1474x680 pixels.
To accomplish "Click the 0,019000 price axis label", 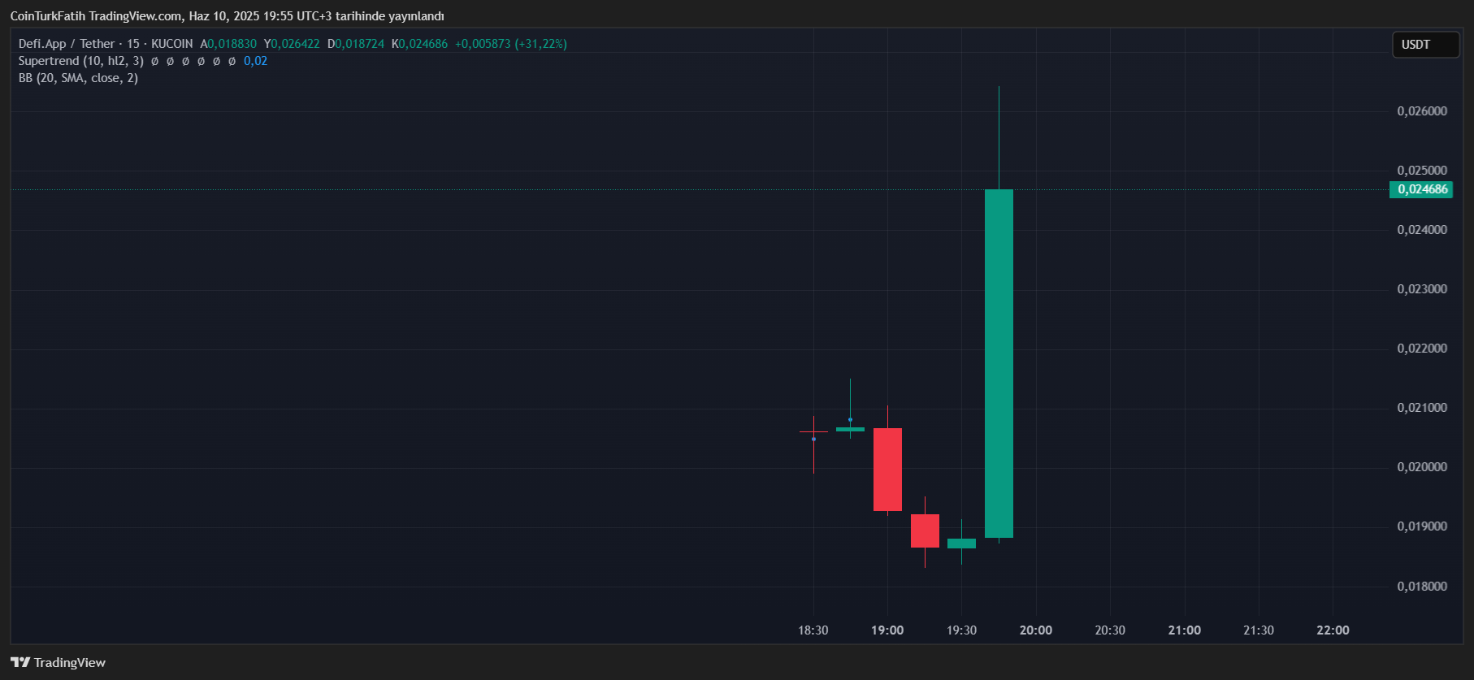I will click(1422, 526).
